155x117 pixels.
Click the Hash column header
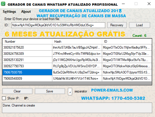(77, 42)
